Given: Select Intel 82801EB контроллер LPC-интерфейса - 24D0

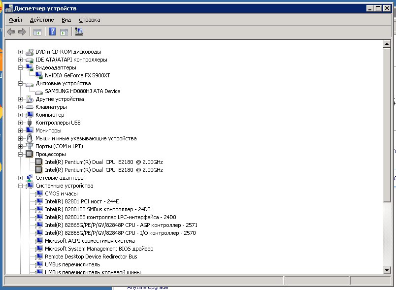Looking at the screenshot, I should [110, 217].
